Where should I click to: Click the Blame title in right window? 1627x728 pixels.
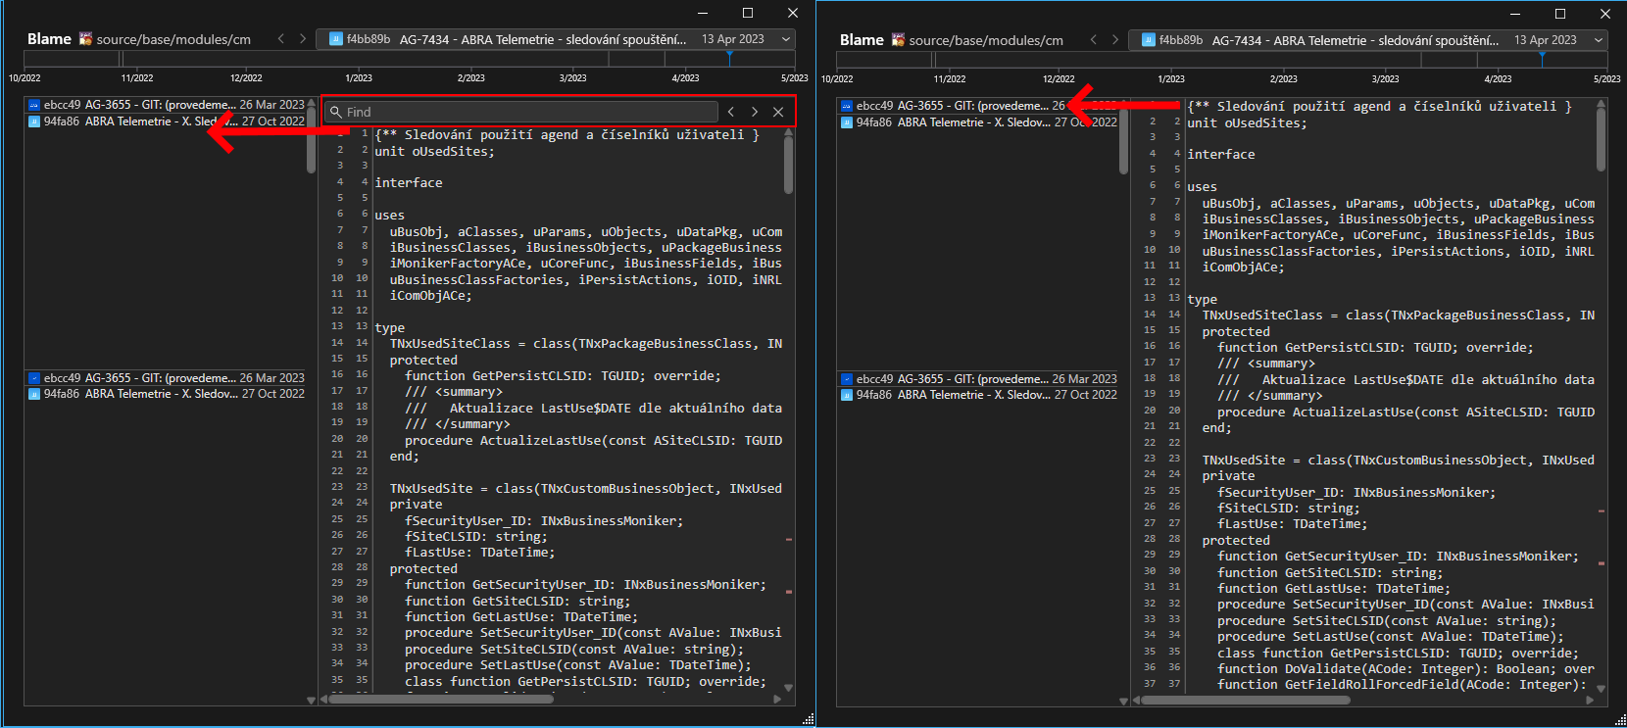tap(862, 40)
